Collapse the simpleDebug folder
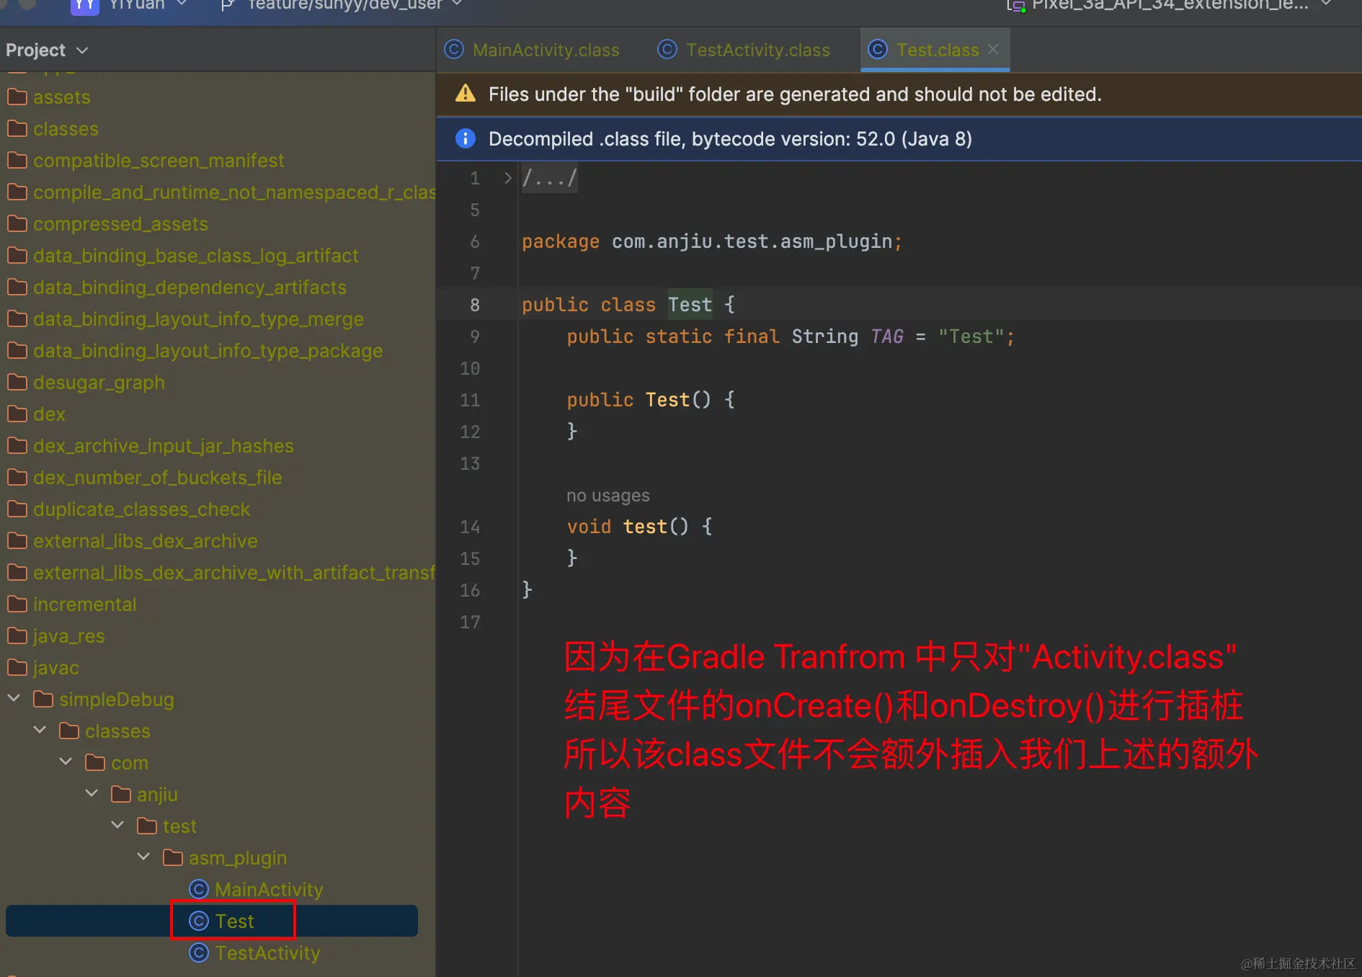Screen dimensions: 1362x977 [14, 698]
